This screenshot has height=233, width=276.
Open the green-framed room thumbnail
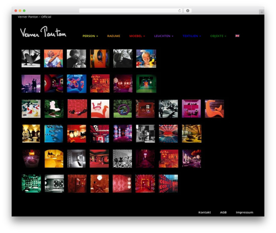coord(146,84)
